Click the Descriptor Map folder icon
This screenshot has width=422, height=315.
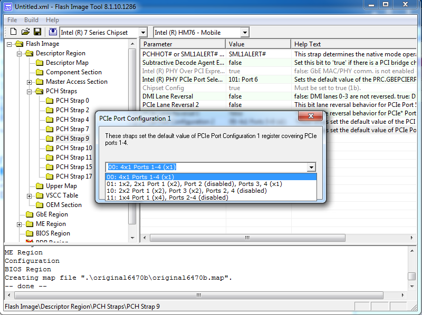pyautogui.click(x=40, y=63)
